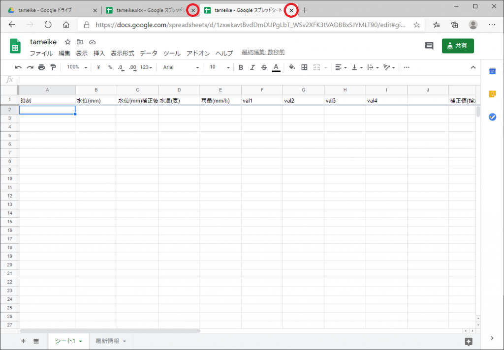
Task: Open the データ menu
Action: (149, 53)
